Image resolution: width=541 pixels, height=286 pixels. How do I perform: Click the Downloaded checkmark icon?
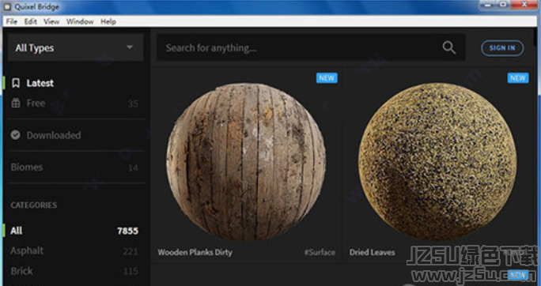coord(15,135)
